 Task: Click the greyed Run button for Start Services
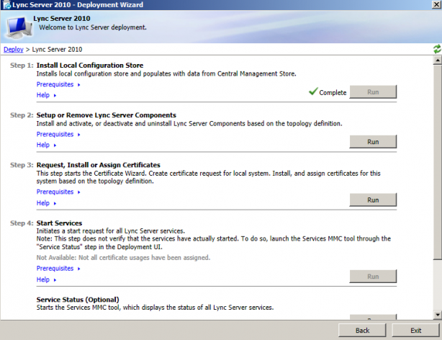(x=373, y=276)
